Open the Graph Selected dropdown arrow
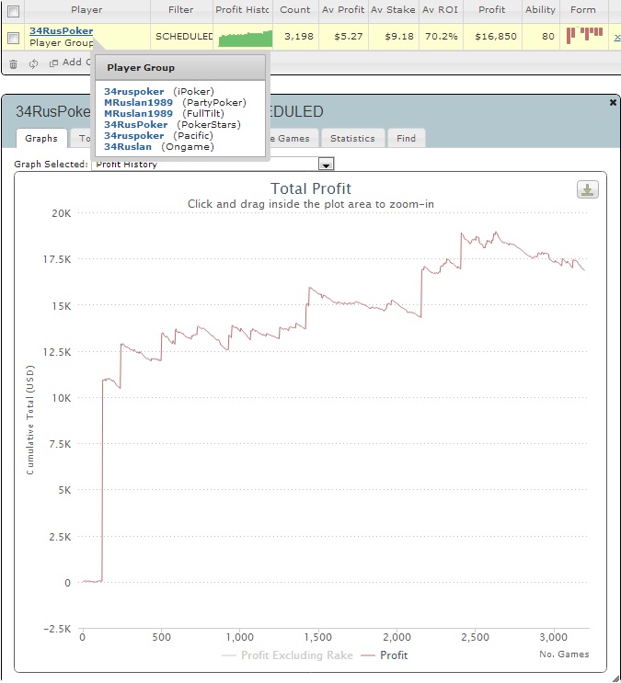The image size is (621, 683). pos(327,165)
